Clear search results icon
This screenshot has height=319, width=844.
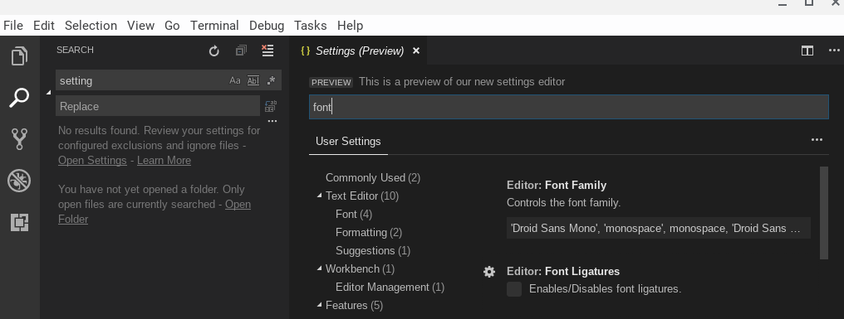[x=267, y=51]
